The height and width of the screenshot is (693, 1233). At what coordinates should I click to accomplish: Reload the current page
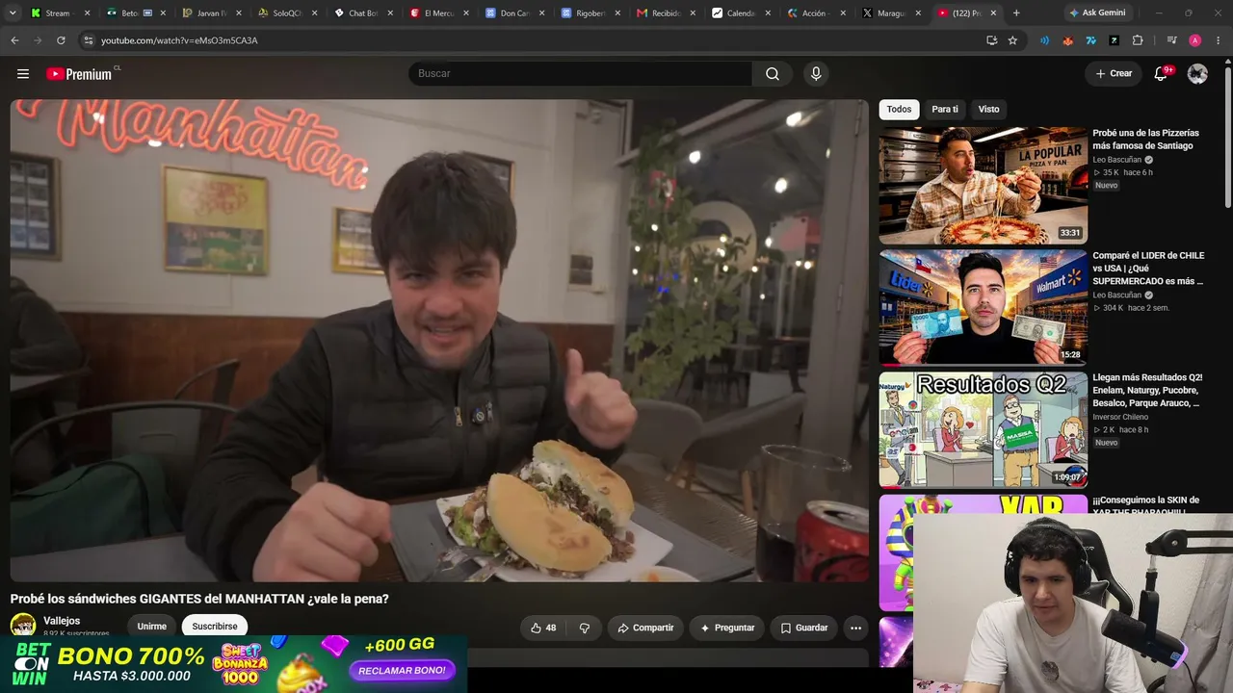[x=61, y=40]
